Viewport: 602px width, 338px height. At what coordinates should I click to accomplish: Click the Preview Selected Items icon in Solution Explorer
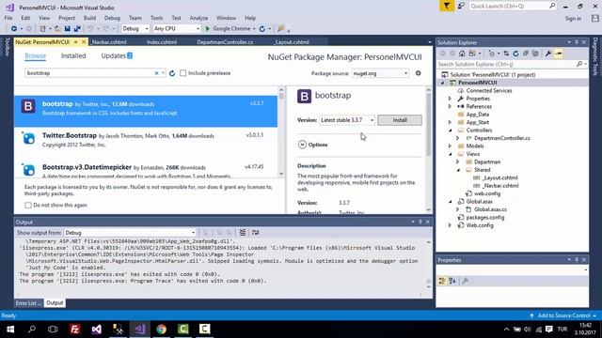tap(558, 54)
